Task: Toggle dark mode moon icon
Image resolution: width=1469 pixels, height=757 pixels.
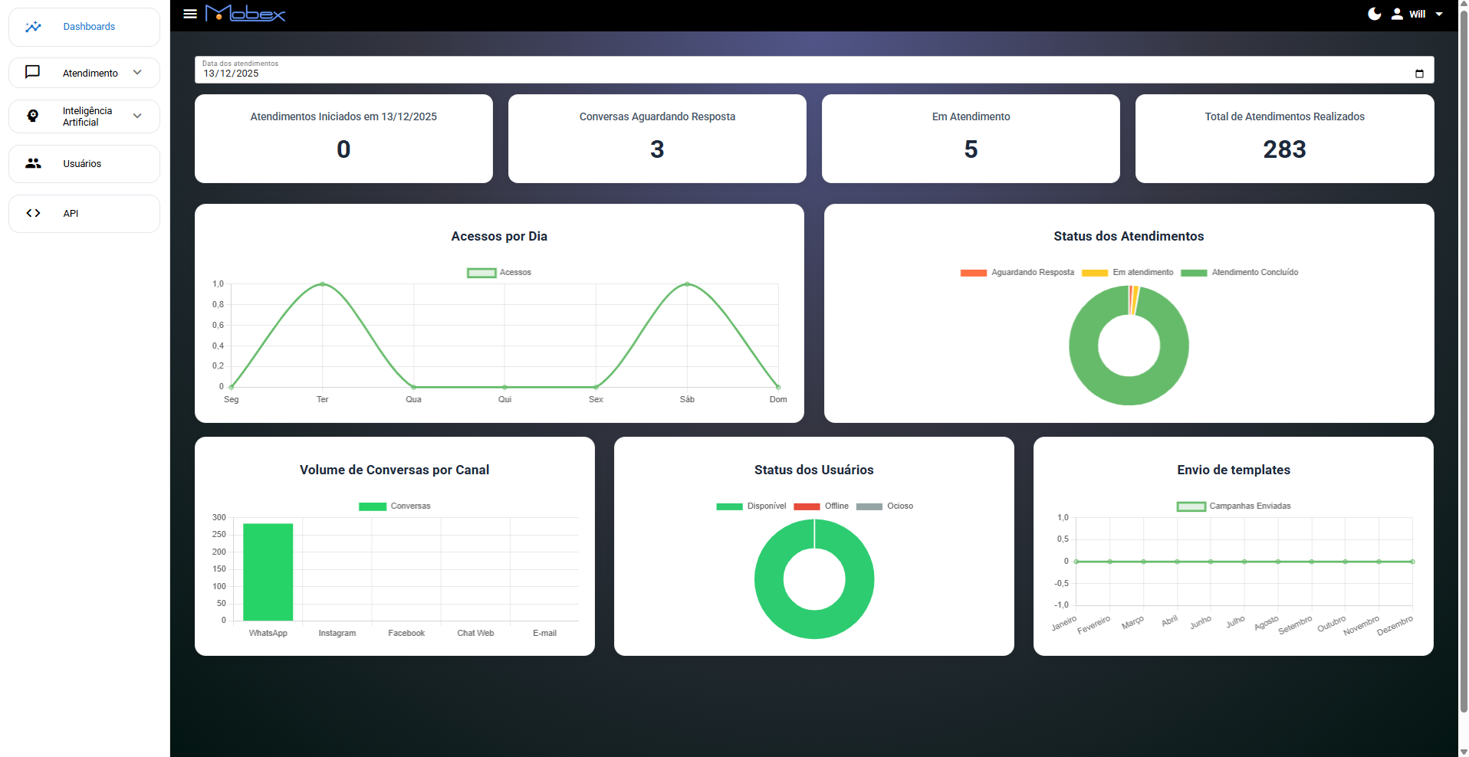Action: (x=1375, y=14)
